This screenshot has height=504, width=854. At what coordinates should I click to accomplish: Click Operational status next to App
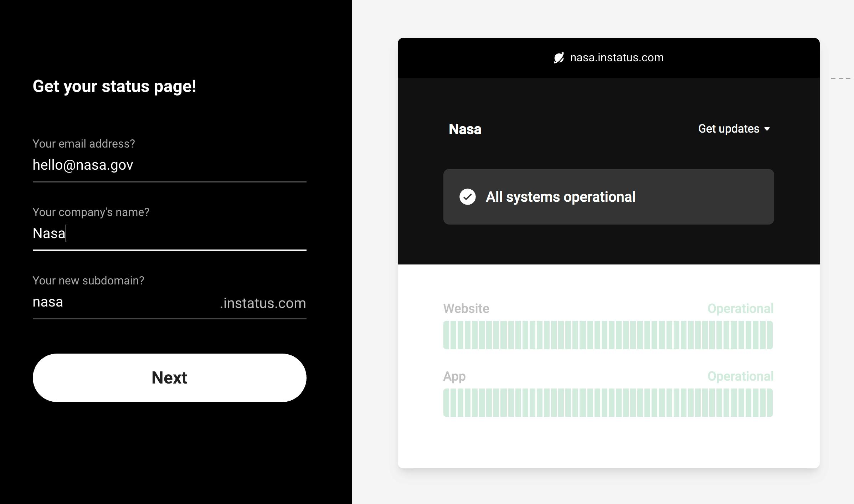click(x=740, y=376)
